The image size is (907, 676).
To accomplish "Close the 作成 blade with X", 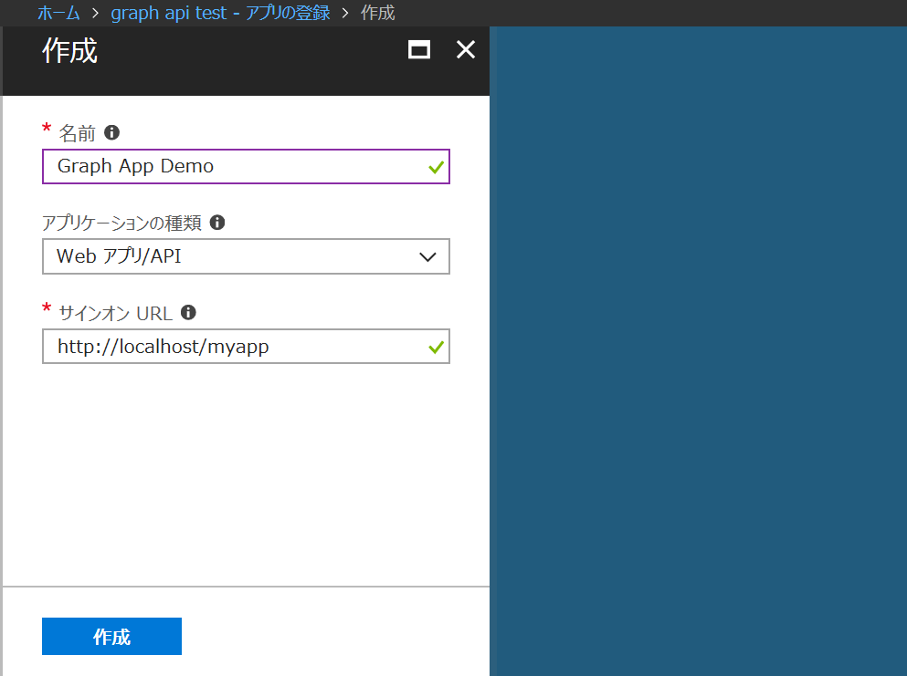I will tap(466, 49).
